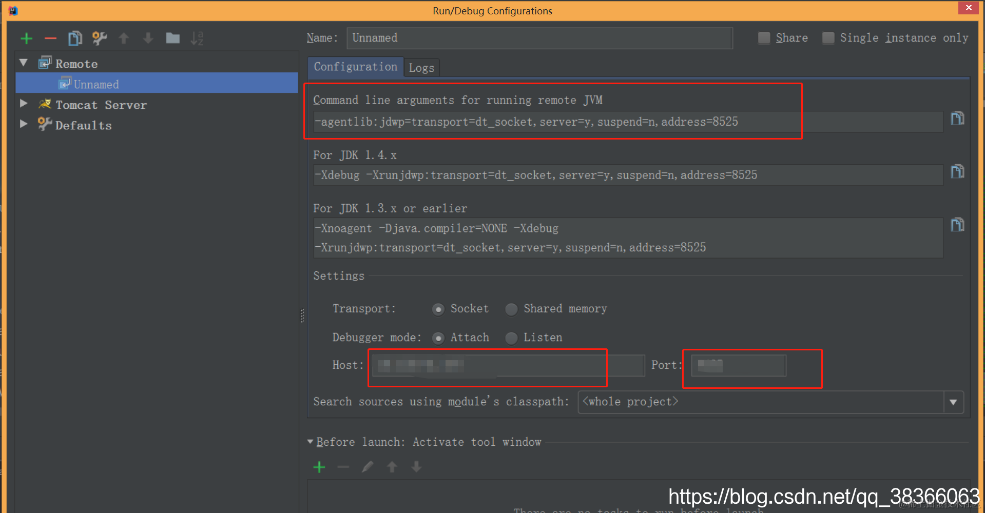Copy the agentlib command line arguments
The width and height of the screenshot is (985, 513).
957,119
